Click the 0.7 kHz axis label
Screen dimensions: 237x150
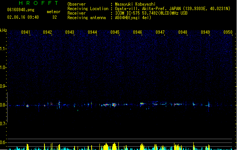[3, 124]
